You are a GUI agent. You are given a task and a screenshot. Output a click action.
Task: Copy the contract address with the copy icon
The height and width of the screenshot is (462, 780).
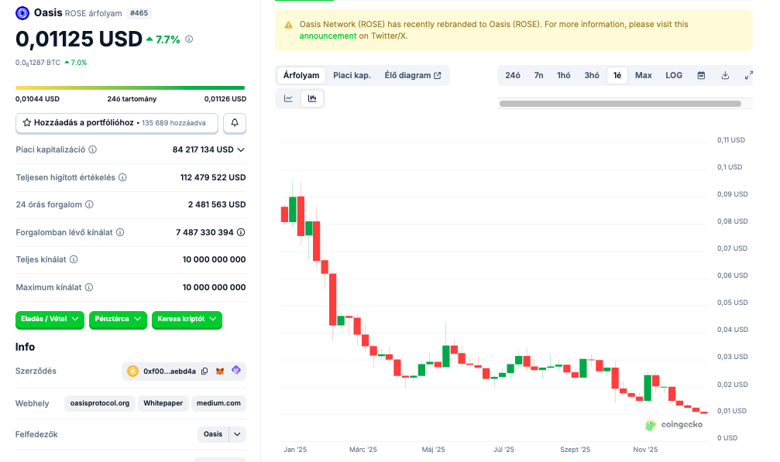(204, 371)
